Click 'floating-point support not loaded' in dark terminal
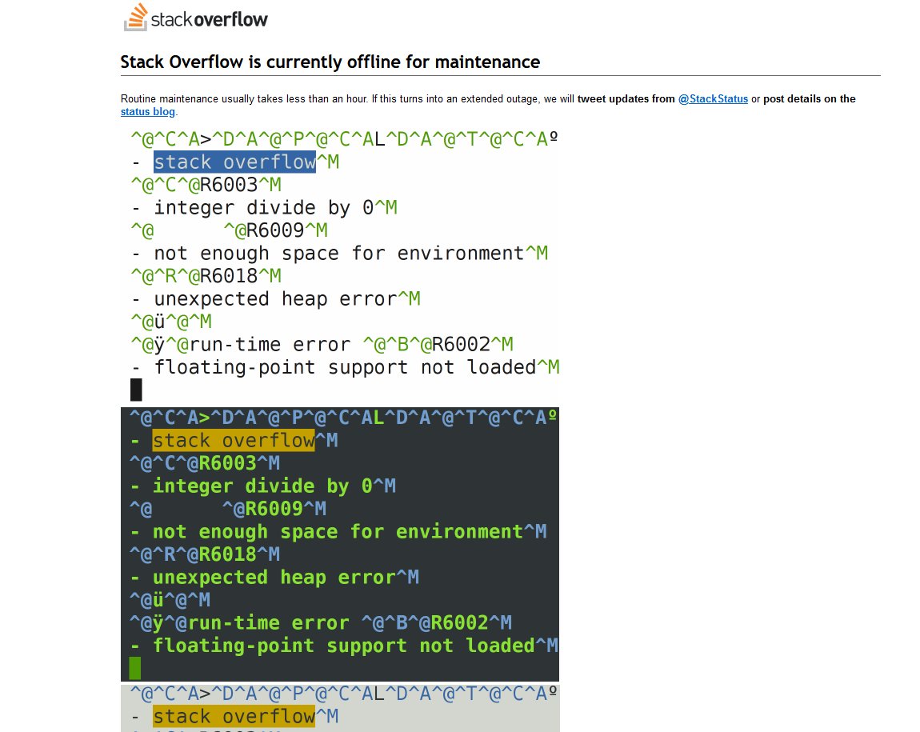 [x=344, y=646]
